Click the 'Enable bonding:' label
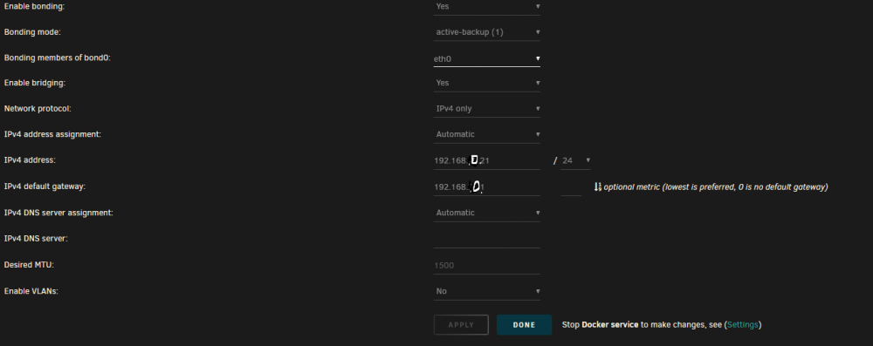Image resolution: width=873 pixels, height=346 pixels. 34,6
